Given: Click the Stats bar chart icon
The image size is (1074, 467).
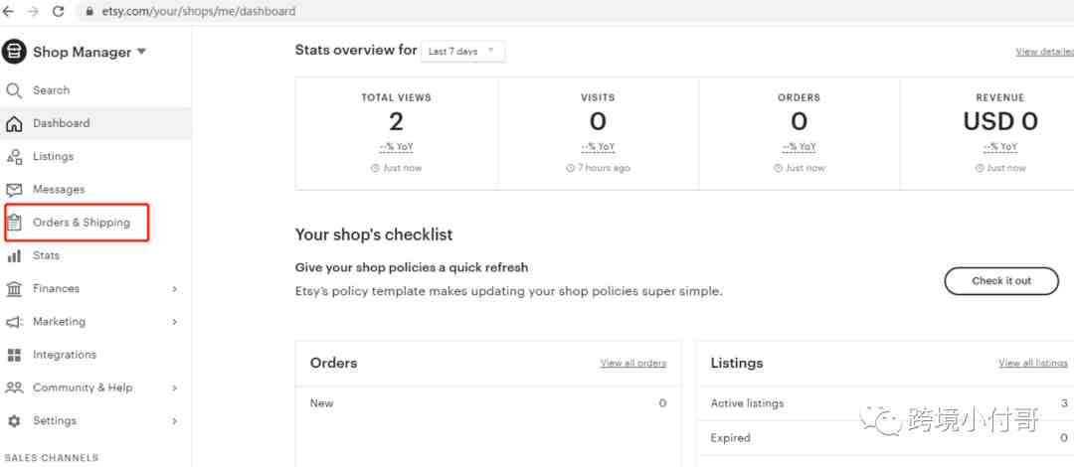Looking at the screenshot, I should [x=14, y=256].
